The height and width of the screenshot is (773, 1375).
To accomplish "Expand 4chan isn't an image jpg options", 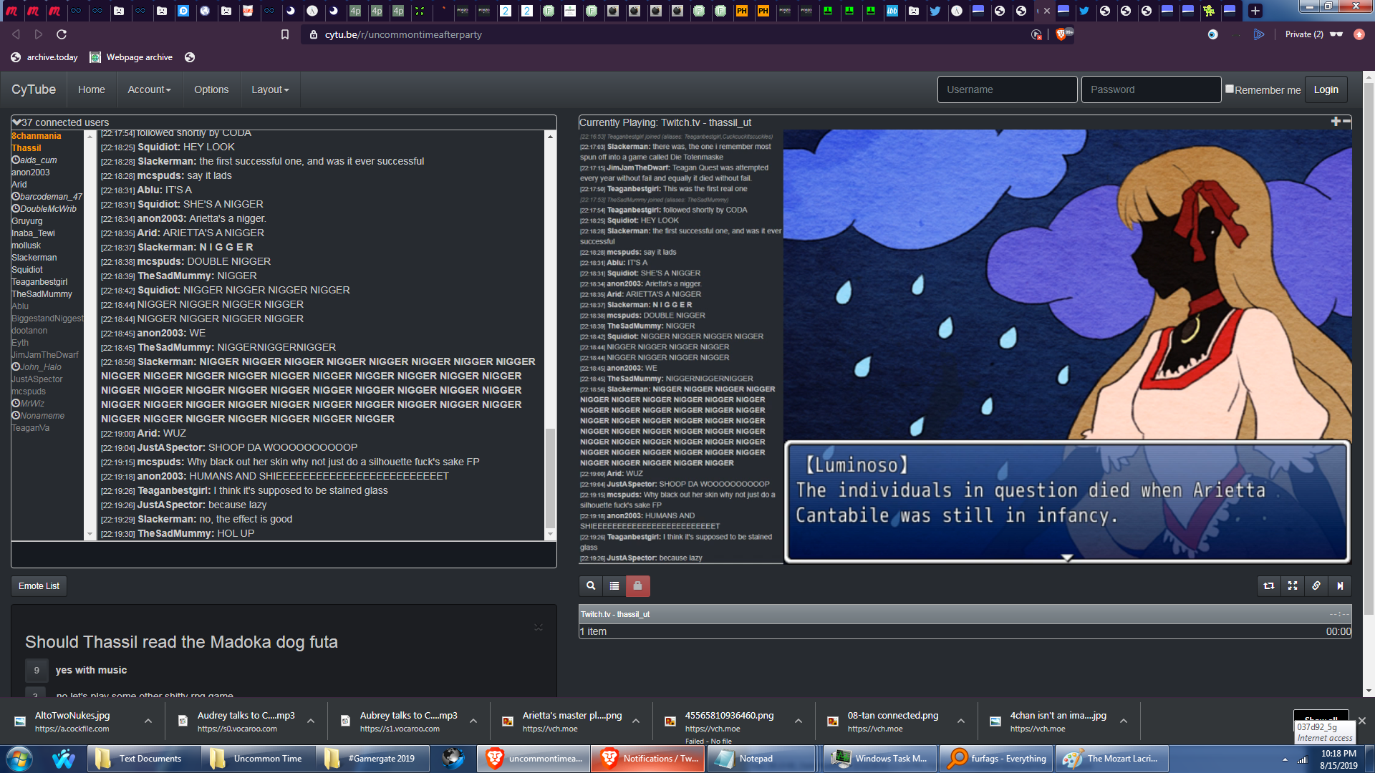I will (x=1124, y=721).
